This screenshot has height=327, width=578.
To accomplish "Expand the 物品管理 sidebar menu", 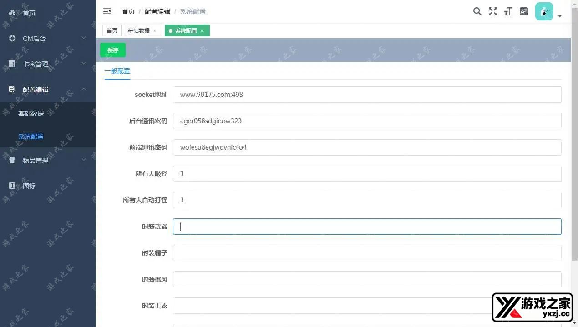I will pos(47,161).
